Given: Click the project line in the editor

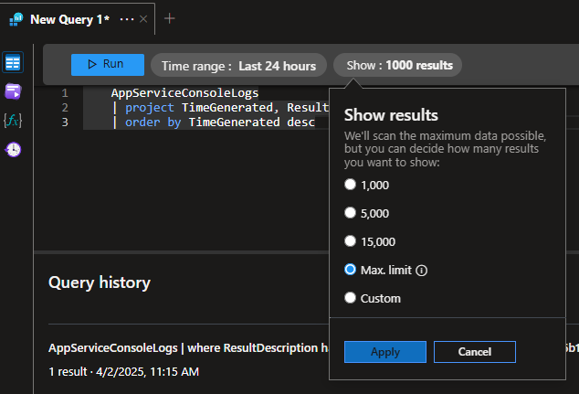Looking at the screenshot, I should coord(220,108).
